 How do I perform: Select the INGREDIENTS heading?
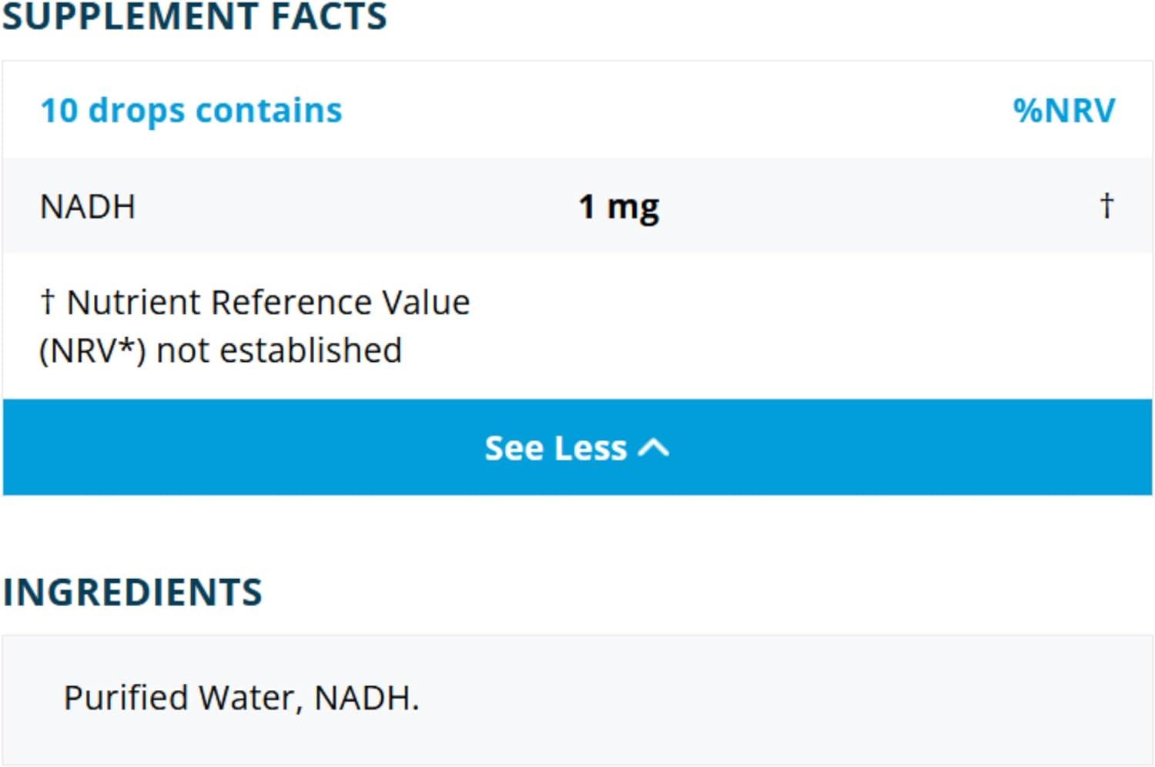click(132, 591)
